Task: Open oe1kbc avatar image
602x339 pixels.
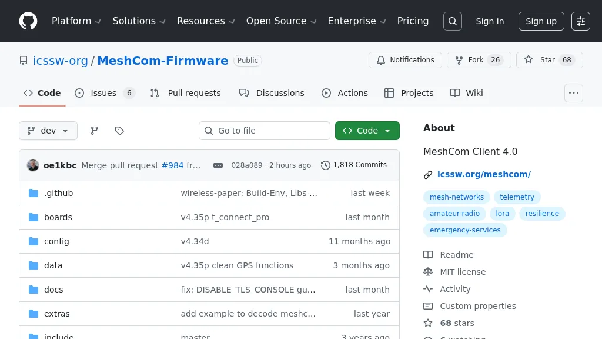Action: coord(33,165)
